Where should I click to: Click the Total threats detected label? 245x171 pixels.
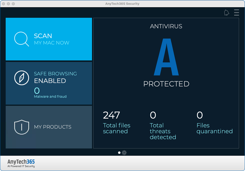(x=163, y=131)
